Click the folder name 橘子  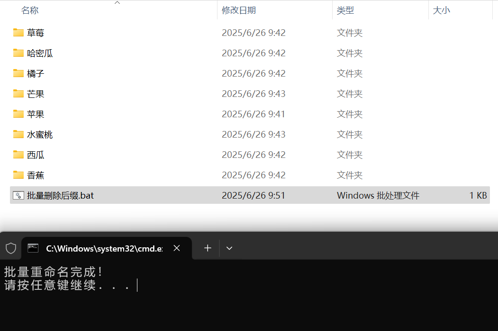36,73
